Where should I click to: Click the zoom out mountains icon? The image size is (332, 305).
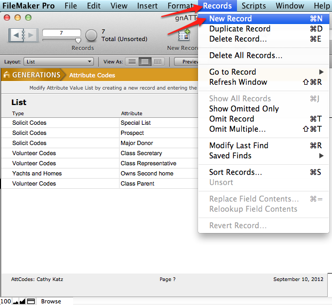16,301
